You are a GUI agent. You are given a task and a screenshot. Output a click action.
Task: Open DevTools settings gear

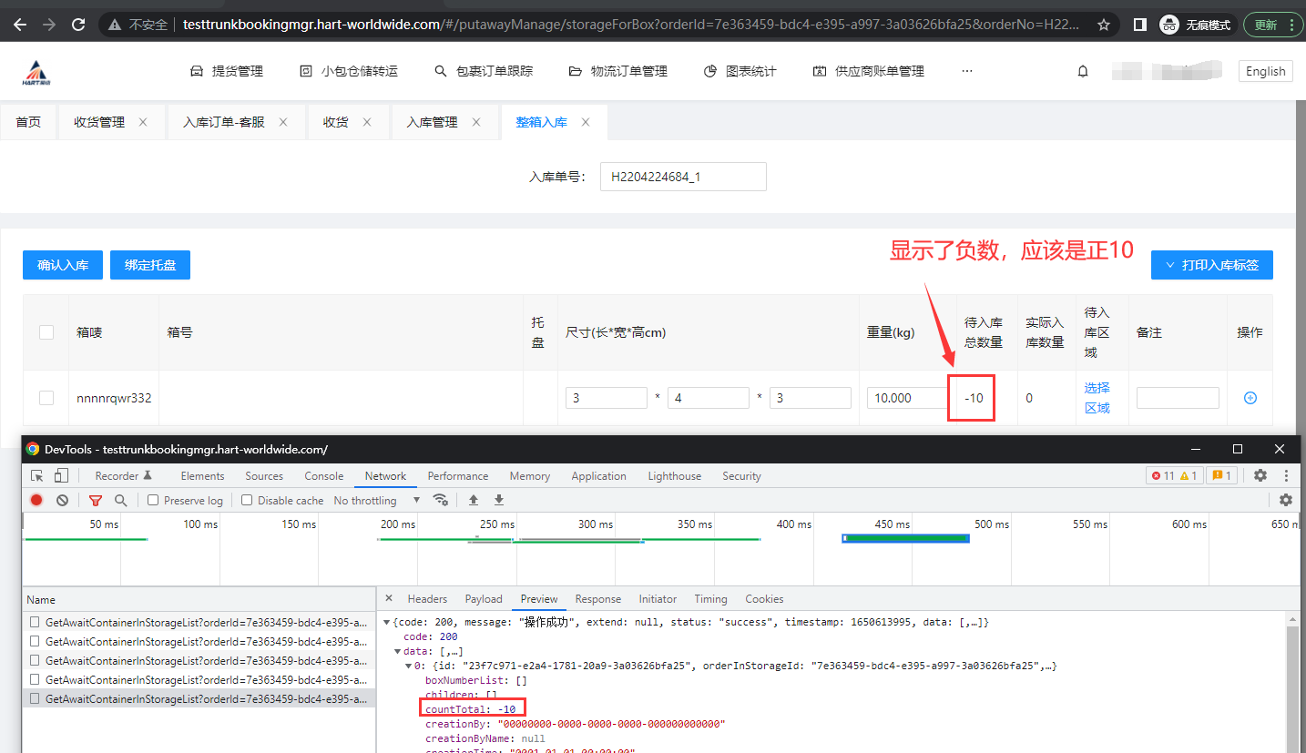click(1260, 475)
